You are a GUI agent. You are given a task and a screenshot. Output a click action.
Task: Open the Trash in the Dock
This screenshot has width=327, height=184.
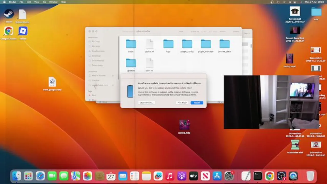click(310, 176)
